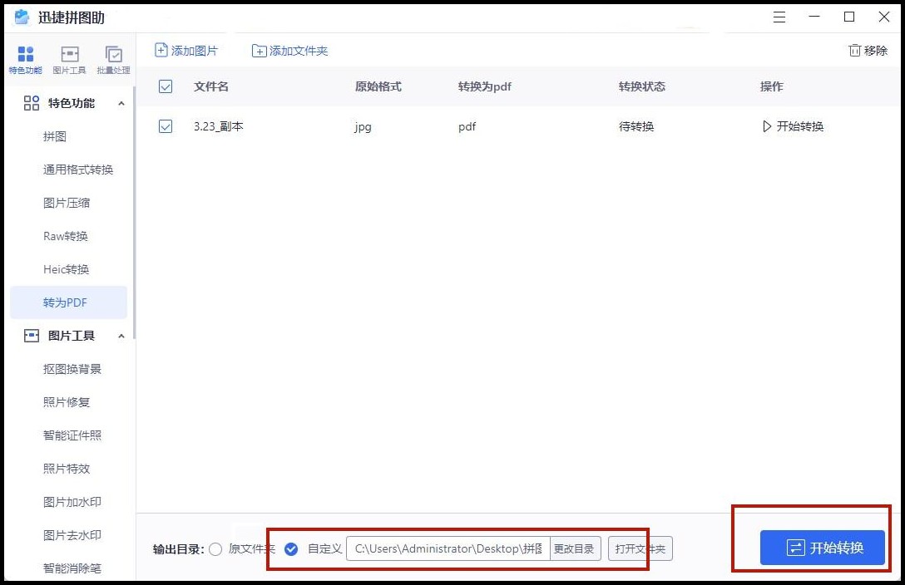Screen dimensions: 905x585
Task: Collapse the 图片工具 section
Action: [121, 336]
